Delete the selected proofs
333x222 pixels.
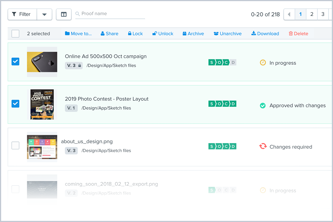[298, 34]
